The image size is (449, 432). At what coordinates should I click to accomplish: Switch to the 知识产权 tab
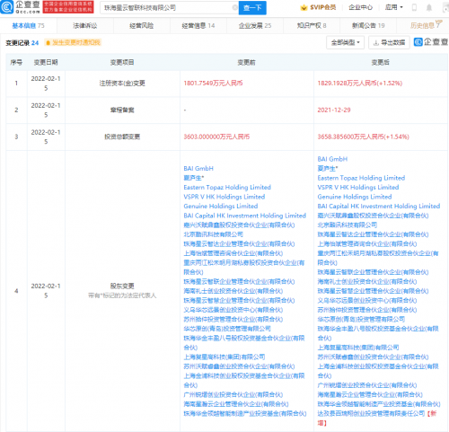point(312,26)
